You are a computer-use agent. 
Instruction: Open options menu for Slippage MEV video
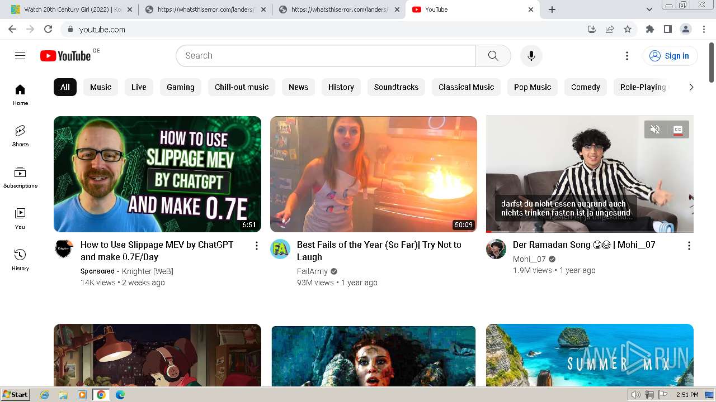click(256, 246)
